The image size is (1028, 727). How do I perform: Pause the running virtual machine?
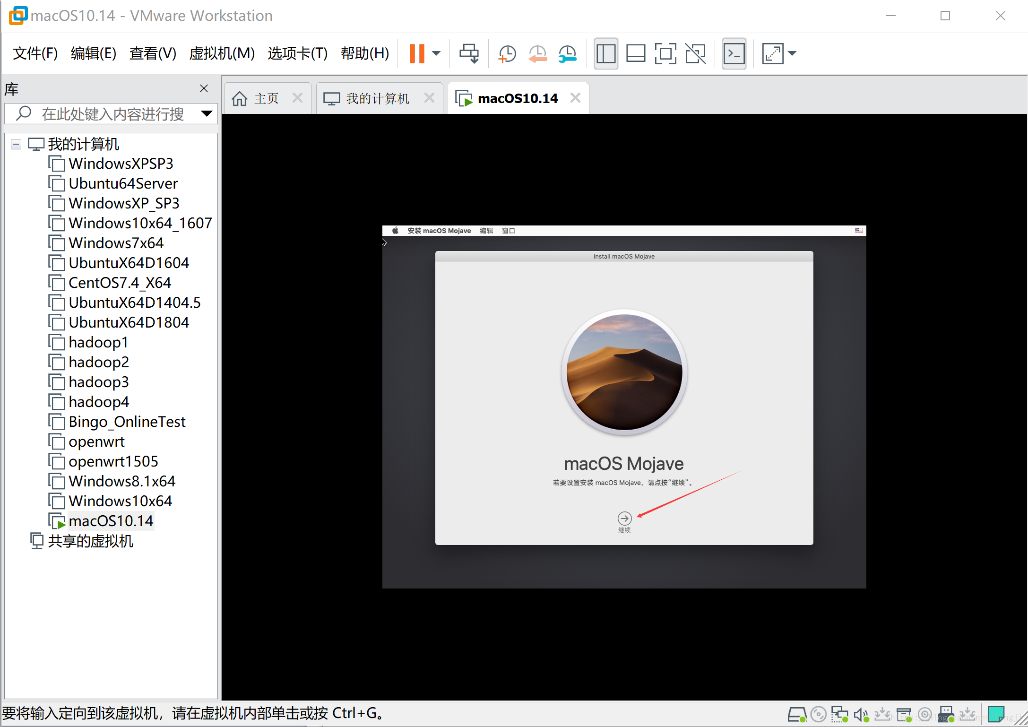tap(416, 53)
